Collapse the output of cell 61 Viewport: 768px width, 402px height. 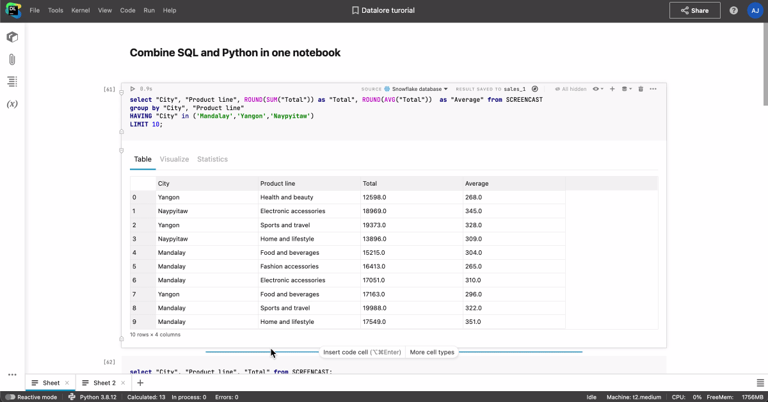click(x=122, y=151)
